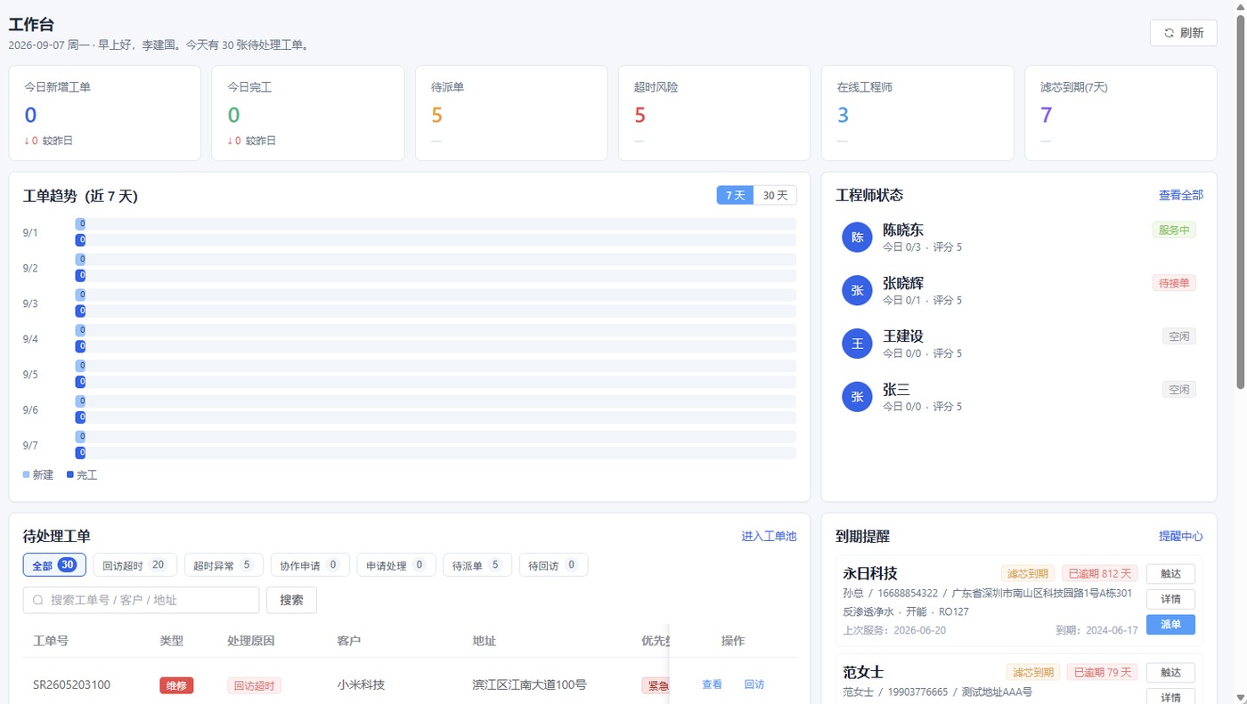Click 详情 on the 永日科技 reminder
Screen dimensions: 1247x704
[1170, 599]
